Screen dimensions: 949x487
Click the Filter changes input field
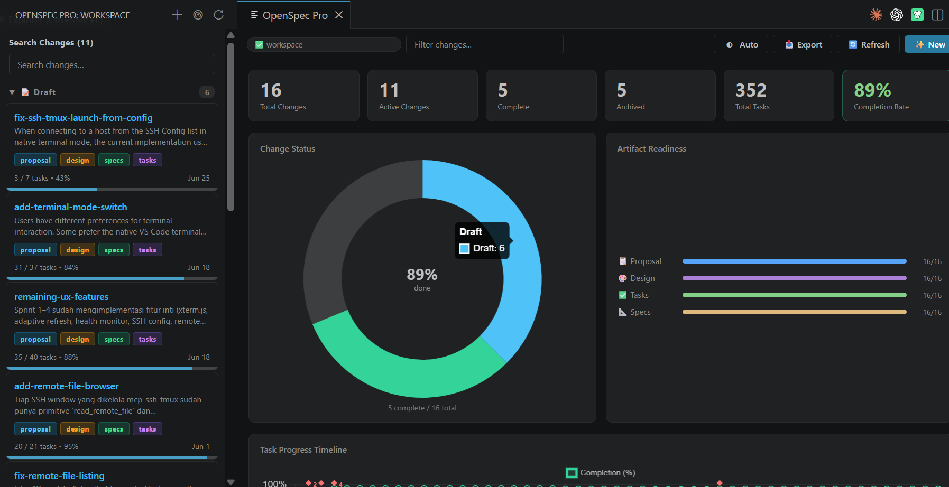click(484, 44)
